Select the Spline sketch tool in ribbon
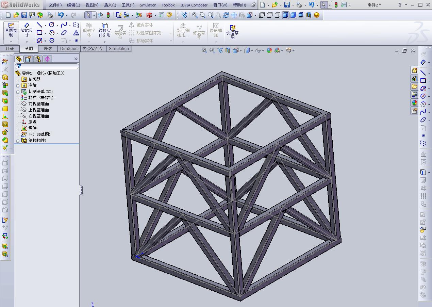This screenshot has height=307, width=432. (x=64, y=25)
